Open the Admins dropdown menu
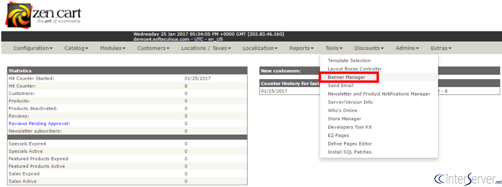The image size is (502, 187). coord(407,48)
